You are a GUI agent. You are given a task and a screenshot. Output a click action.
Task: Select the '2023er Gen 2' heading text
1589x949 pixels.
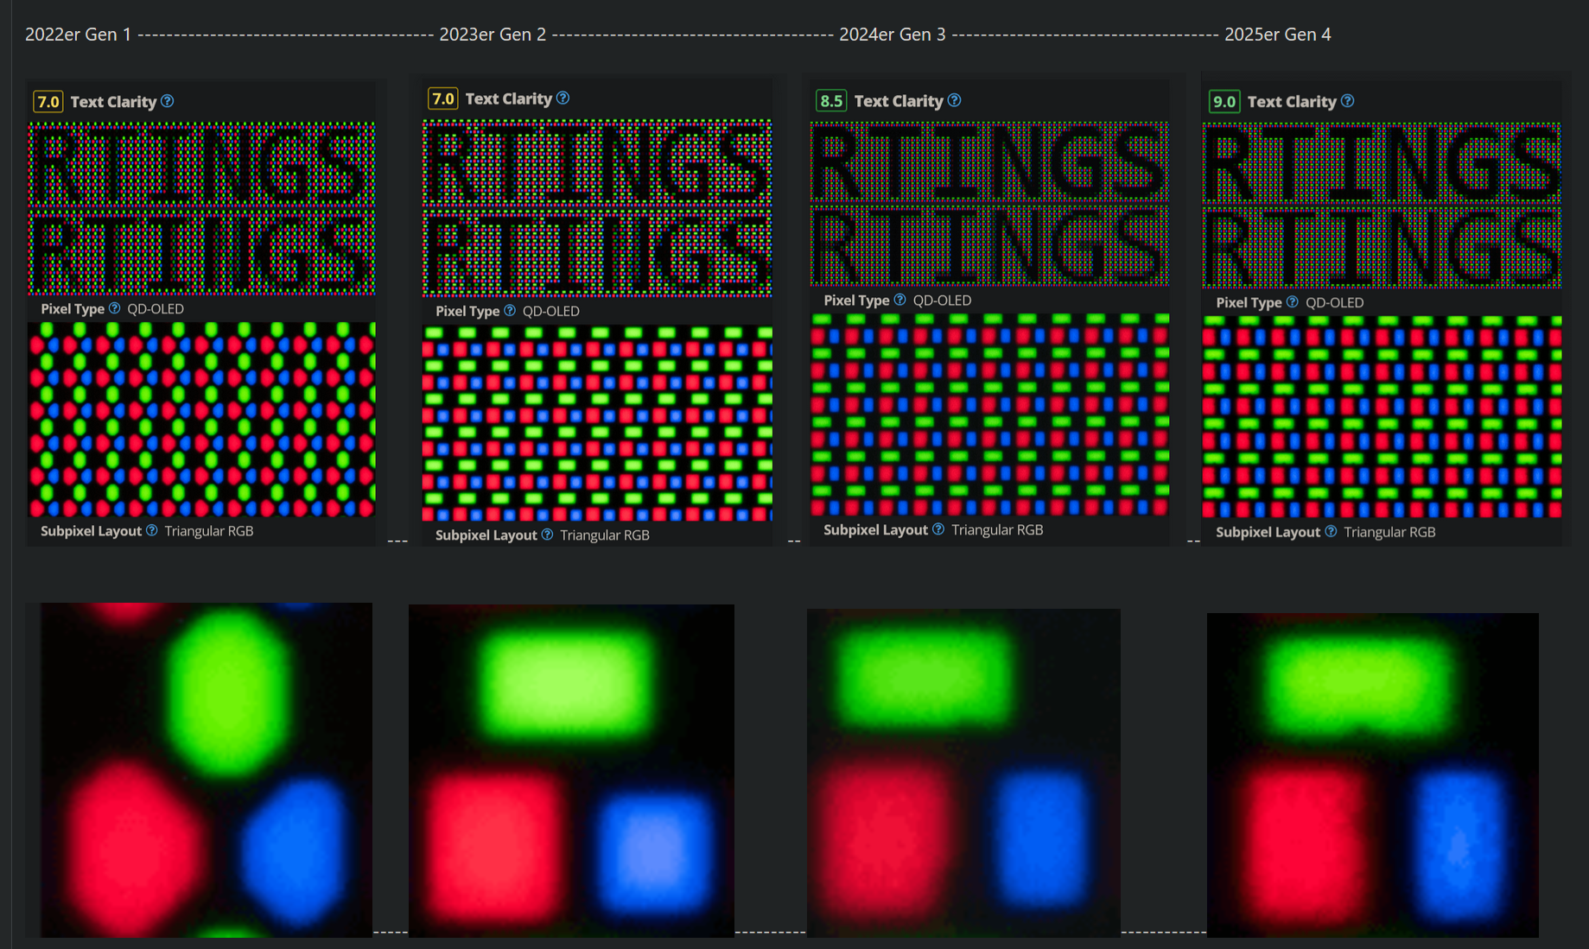493,35
